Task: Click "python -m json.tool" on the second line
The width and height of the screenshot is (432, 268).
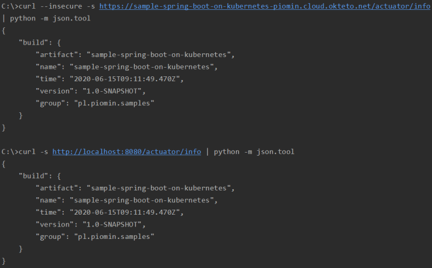Action: pyautogui.click(x=50, y=19)
